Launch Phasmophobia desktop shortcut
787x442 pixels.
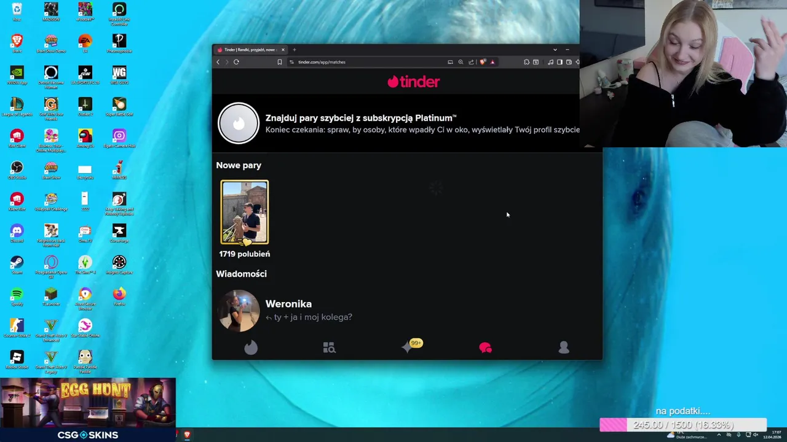[119, 44]
